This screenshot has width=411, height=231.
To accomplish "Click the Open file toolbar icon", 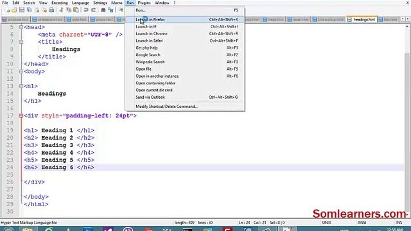I will tap(14, 10).
